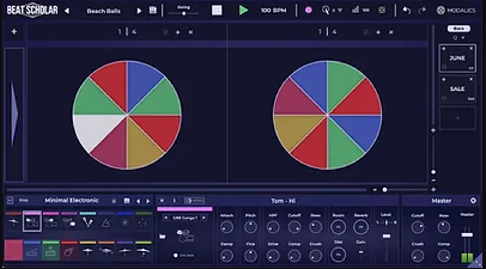Solo the Tom-Hi channel with S button

[174, 201]
